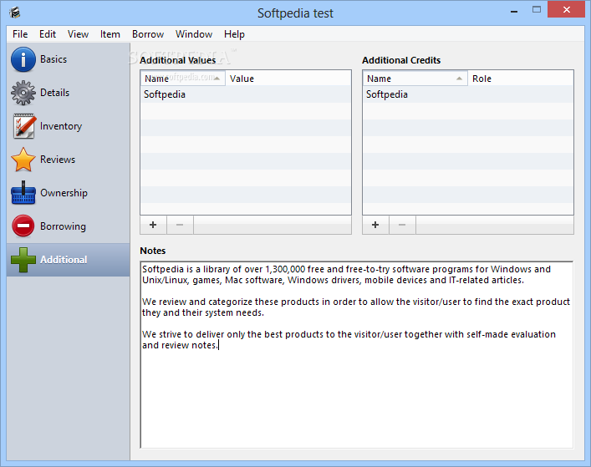Switch to the Borrowing tab label

click(x=63, y=226)
